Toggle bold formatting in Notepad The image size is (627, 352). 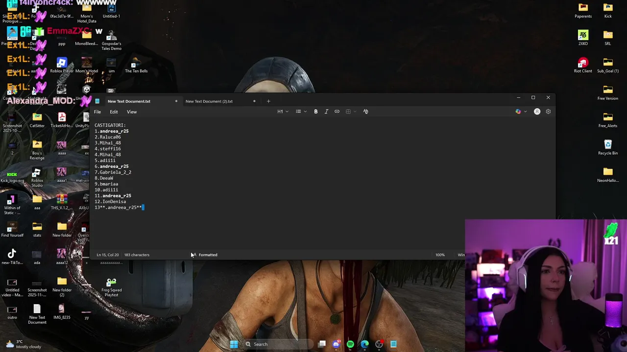[x=316, y=111]
